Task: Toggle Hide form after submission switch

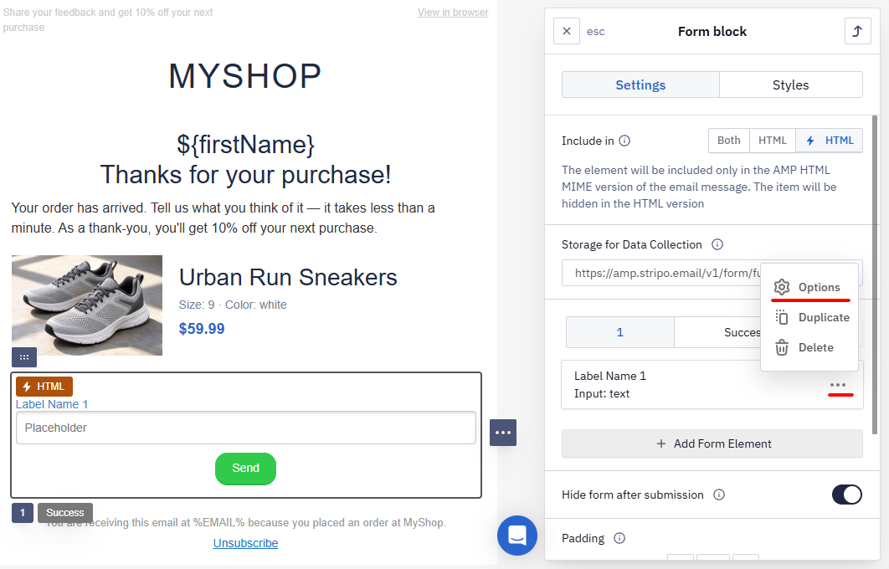Action: 847,495
